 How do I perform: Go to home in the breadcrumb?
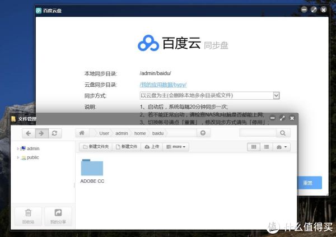click(140, 133)
